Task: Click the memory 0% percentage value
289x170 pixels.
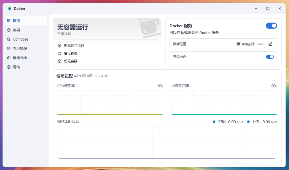Action: click(x=274, y=86)
